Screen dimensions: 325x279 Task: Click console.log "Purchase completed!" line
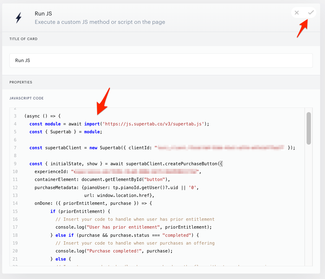[114, 251]
